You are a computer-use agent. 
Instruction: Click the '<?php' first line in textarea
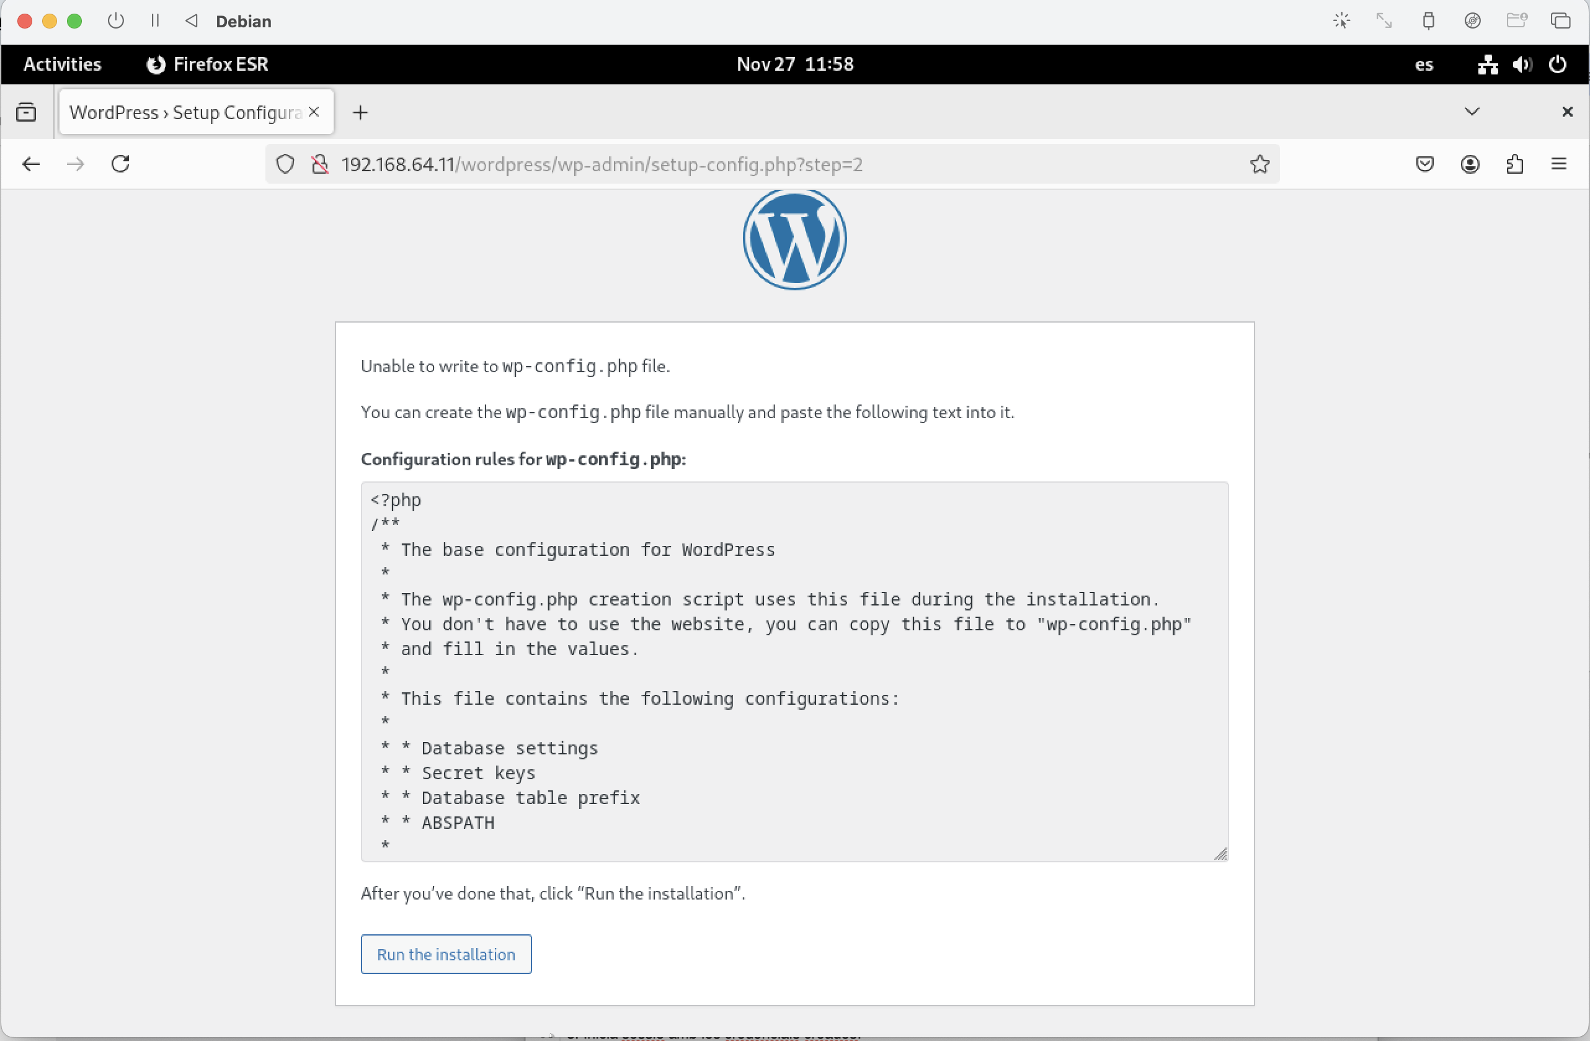click(x=396, y=500)
